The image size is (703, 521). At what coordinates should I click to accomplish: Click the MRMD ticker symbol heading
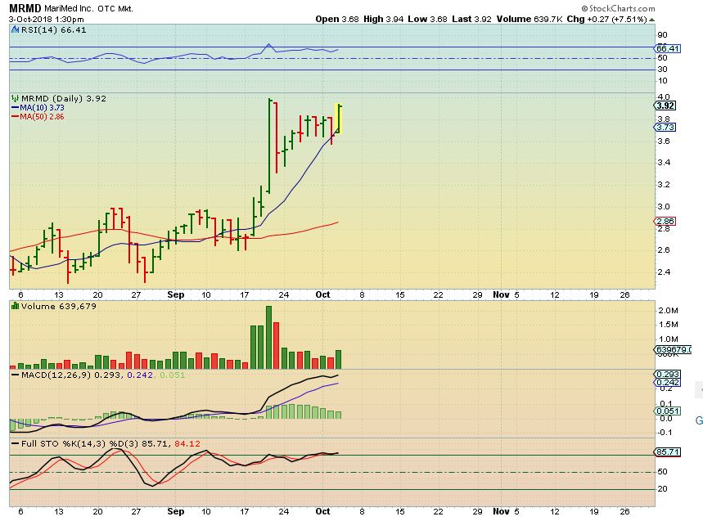25,8
